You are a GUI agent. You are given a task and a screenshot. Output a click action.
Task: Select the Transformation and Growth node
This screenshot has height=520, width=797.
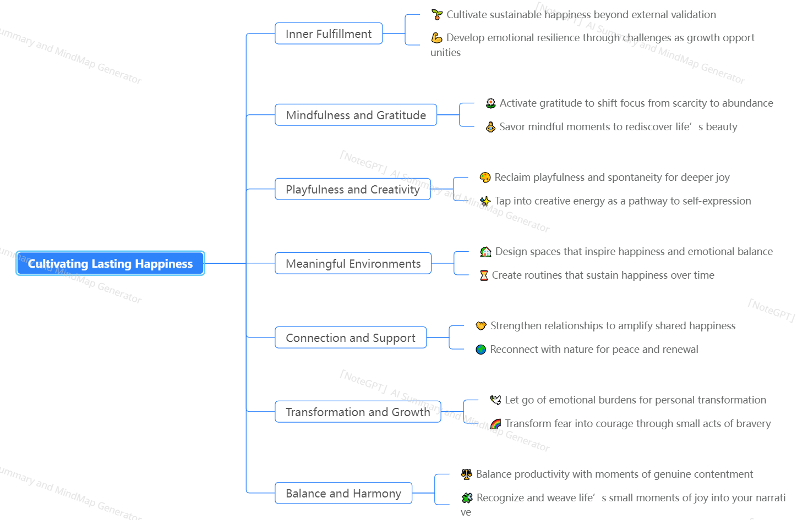(x=358, y=412)
